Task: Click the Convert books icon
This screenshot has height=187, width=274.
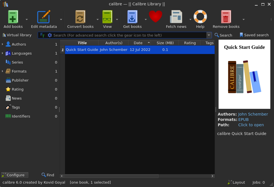Action: [x=80, y=17]
